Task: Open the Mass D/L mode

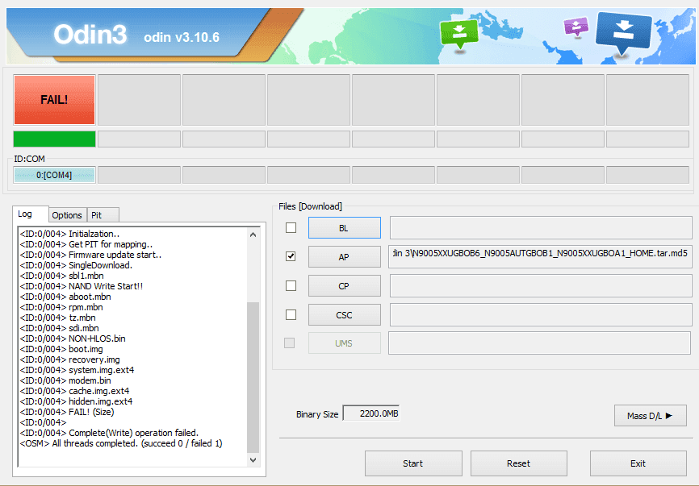Action: point(650,416)
